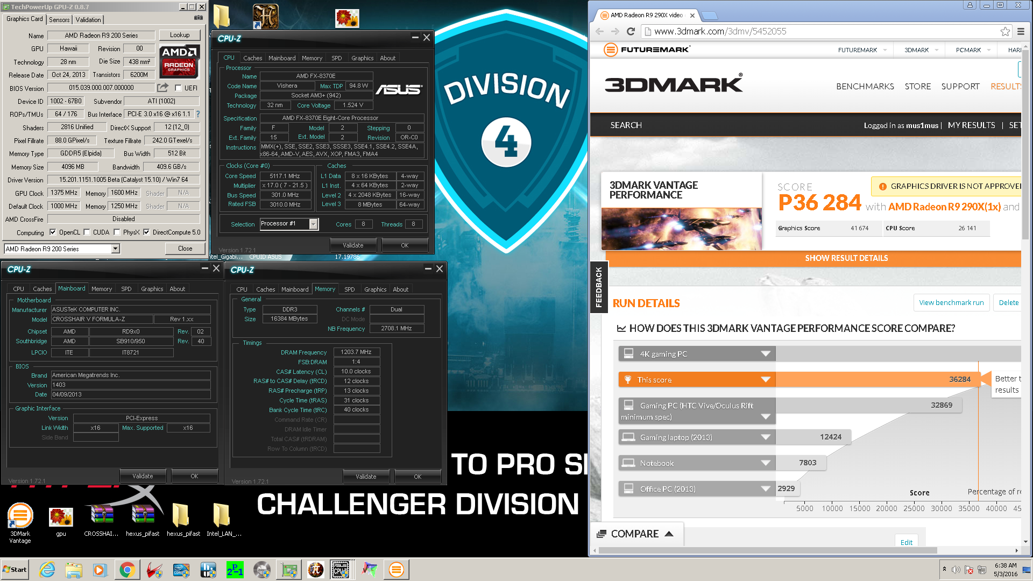
Task: Open Caches tab in the CPU-Z Mainboard window
Action: point(43,289)
